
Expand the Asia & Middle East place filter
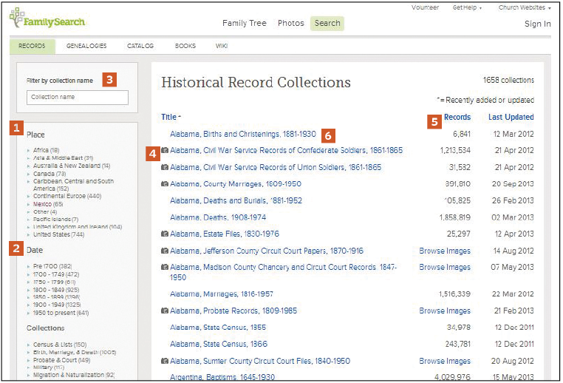[28, 158]
